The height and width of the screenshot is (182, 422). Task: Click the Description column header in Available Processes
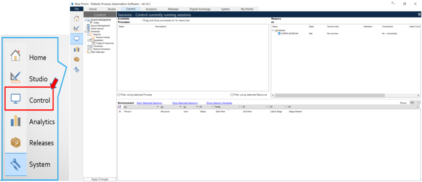[161, 27]
